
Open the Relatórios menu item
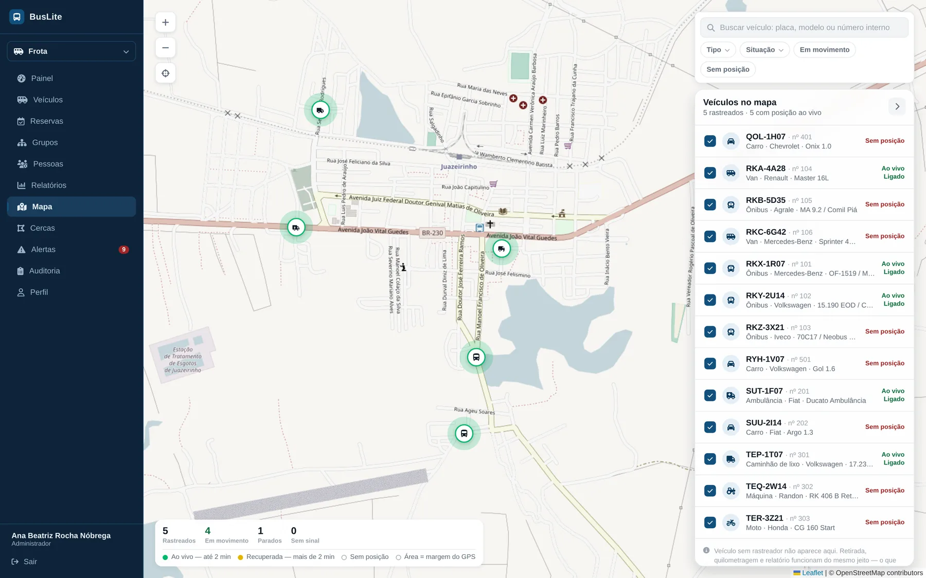coord(72,185)
